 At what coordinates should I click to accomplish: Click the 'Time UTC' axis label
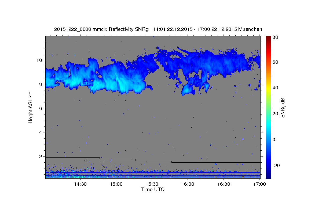tap(153, 189)
